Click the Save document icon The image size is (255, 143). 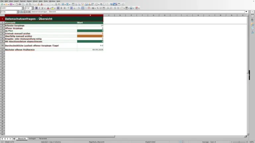coord(11,4)
